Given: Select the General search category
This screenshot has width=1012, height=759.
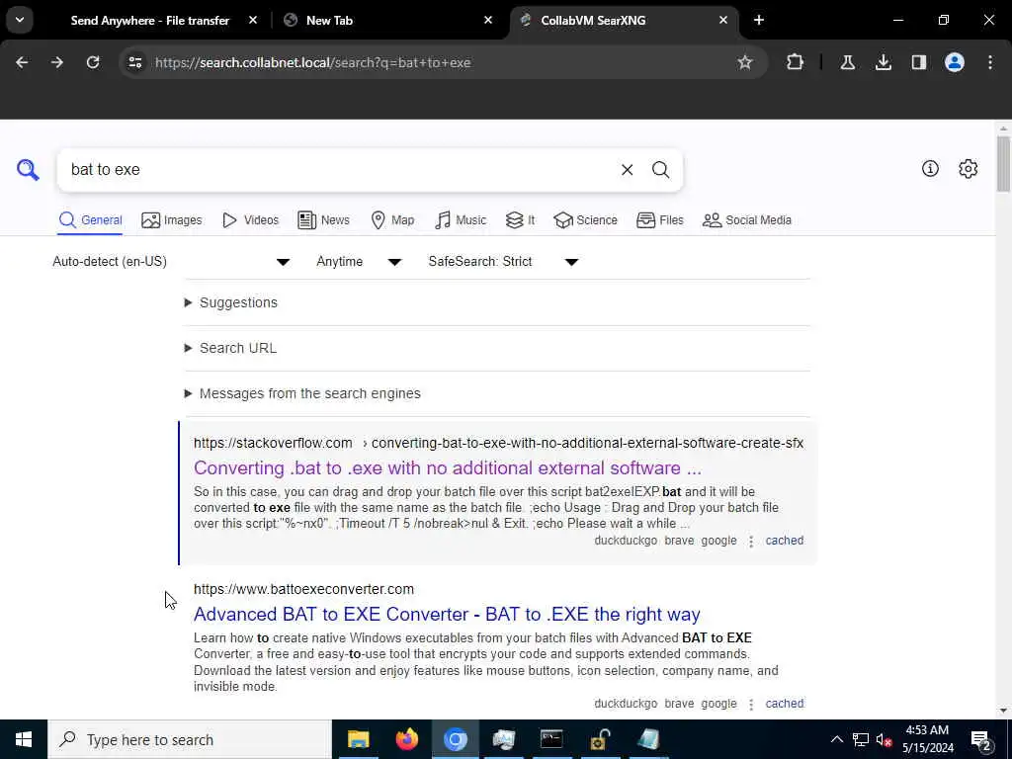Looking at the screenshot, I should point(90,220).
